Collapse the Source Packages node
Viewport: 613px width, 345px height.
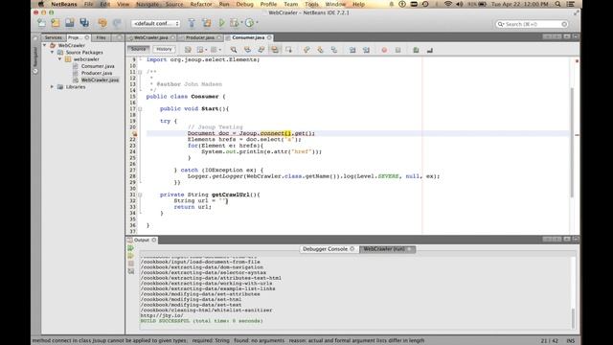pyautogui.click(x=52, y=52)
